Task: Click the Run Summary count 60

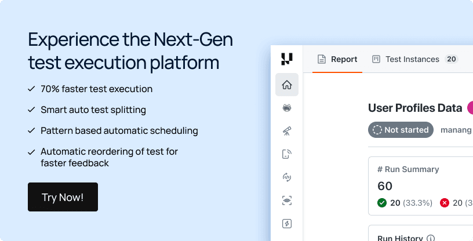Action: 385,186
